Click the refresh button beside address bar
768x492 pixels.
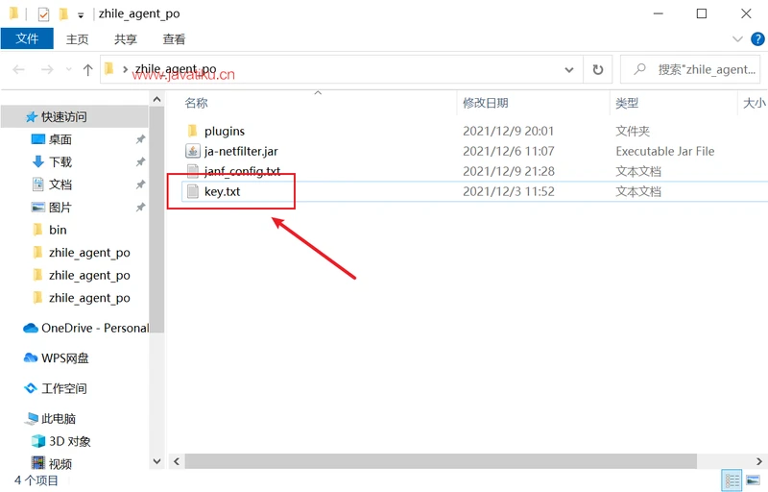point(598,69)
